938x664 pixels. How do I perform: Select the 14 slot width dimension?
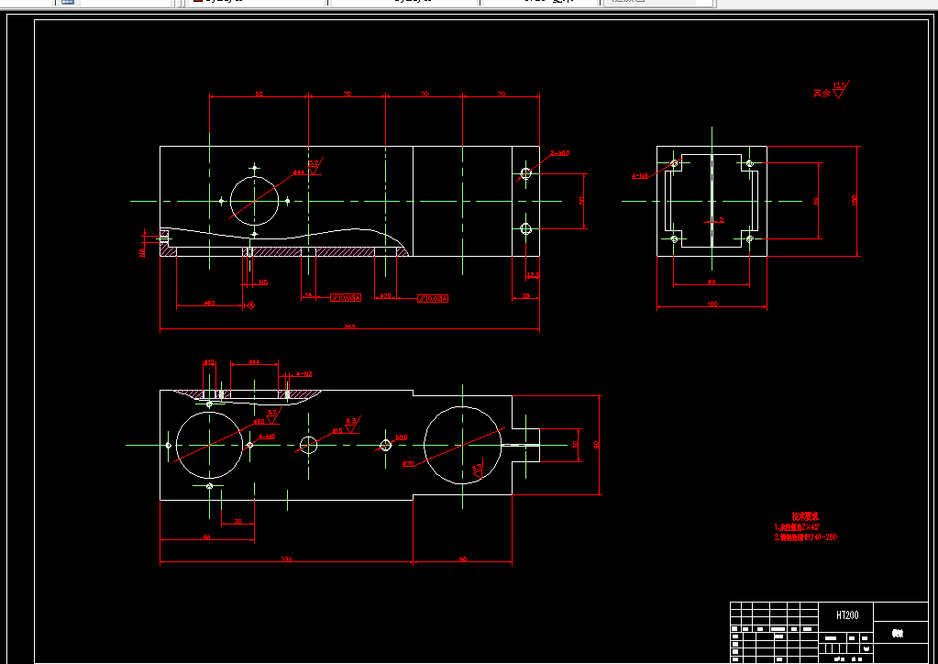[308, 295]
